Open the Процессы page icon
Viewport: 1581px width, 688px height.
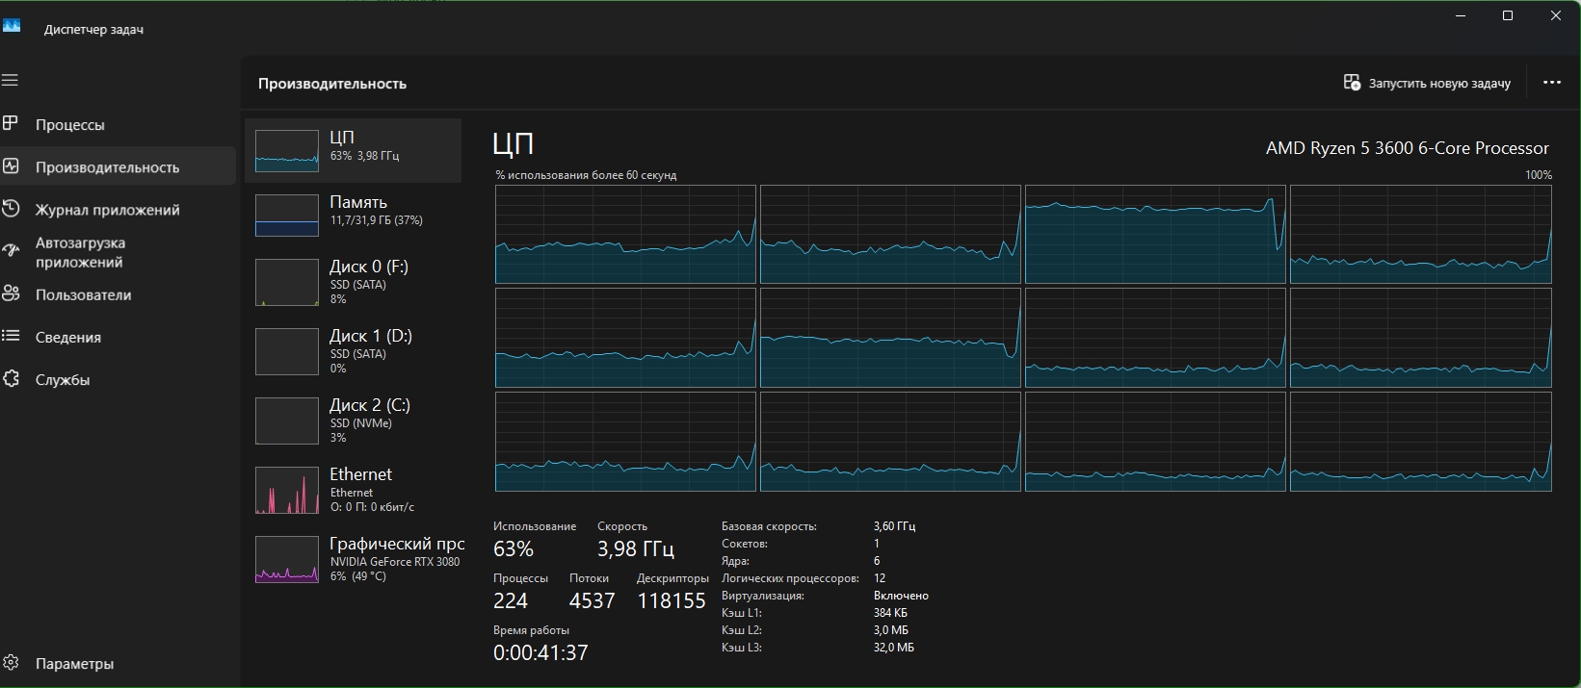[12, 124]
